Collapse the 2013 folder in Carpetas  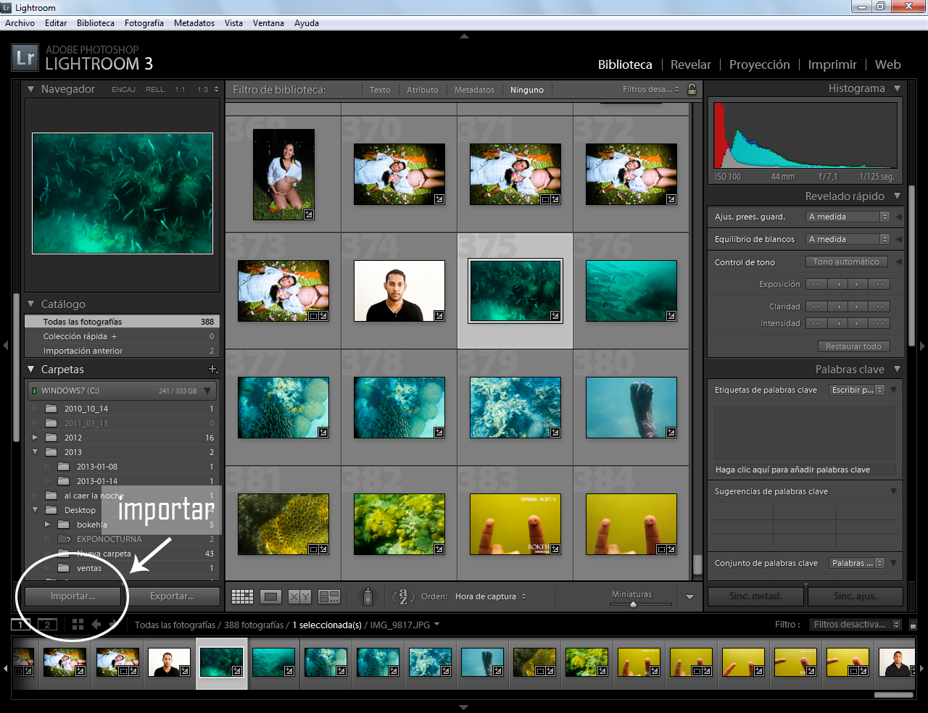click(35, 451)
